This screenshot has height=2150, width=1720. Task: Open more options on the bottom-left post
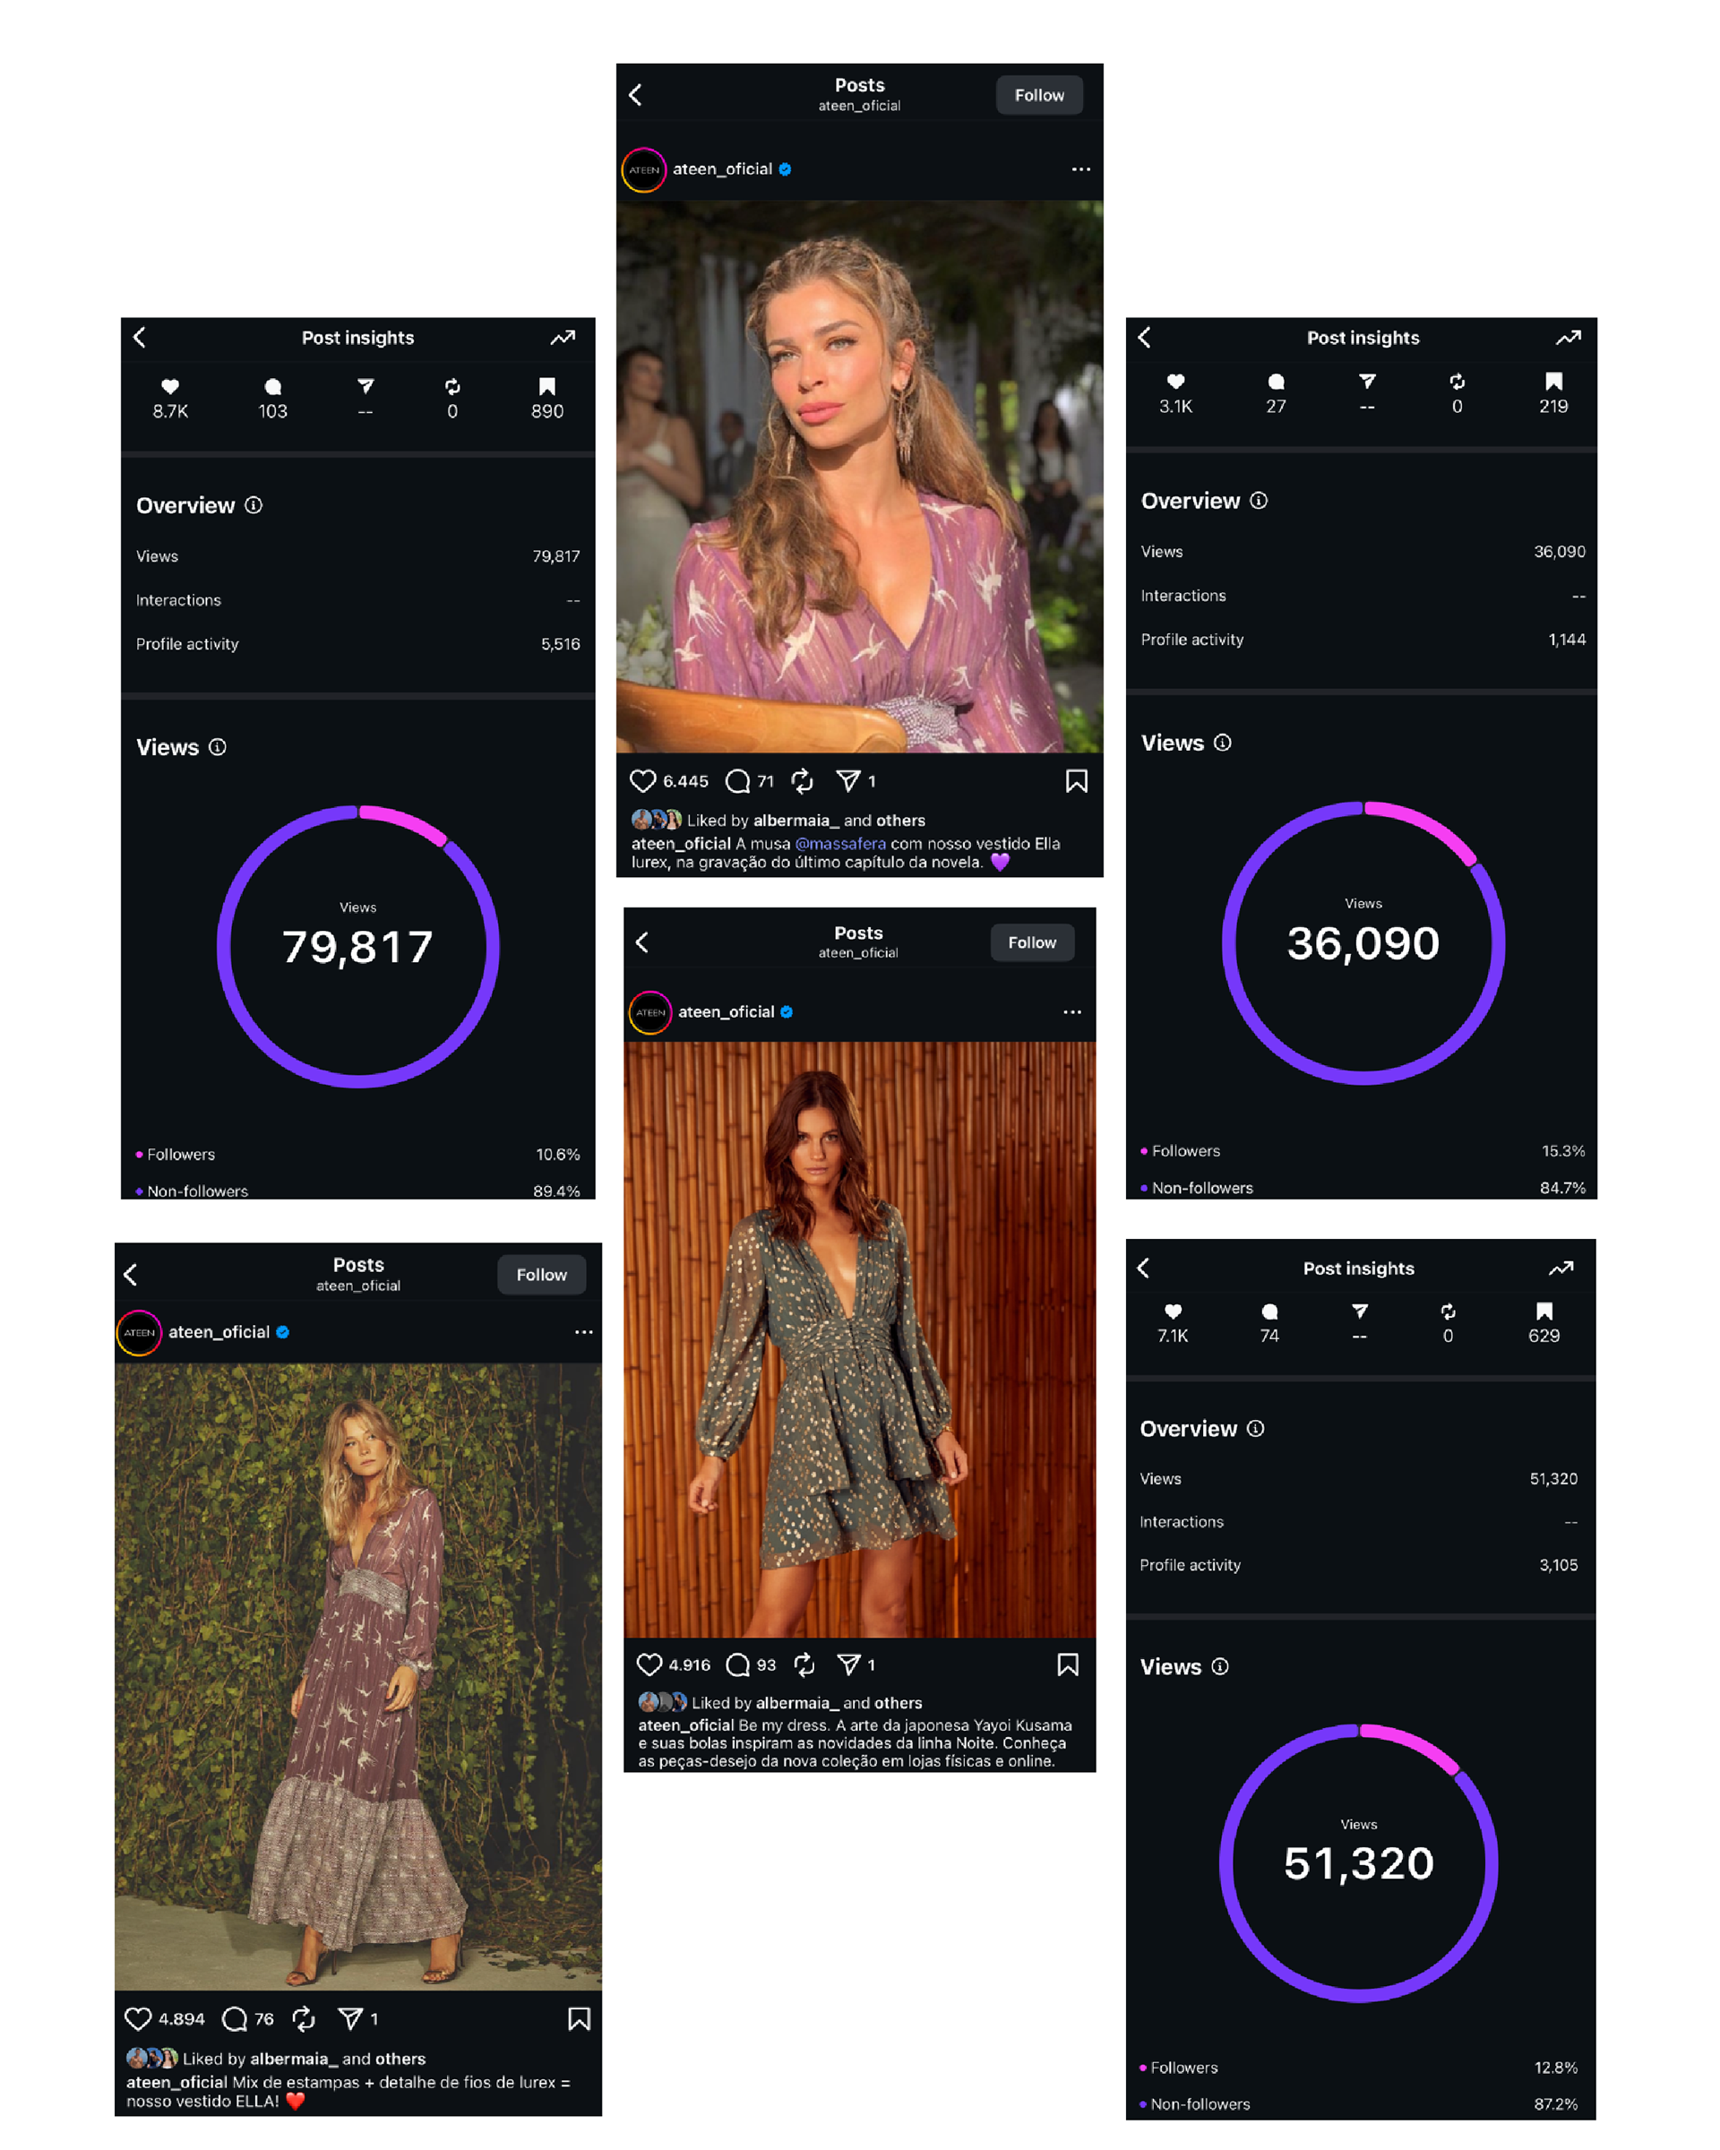[x=583, y=1332]
